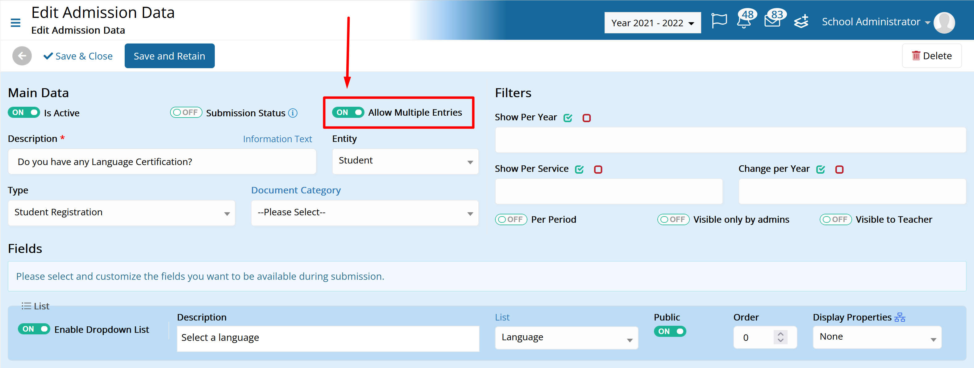Click the Delete button

[931, 56]
